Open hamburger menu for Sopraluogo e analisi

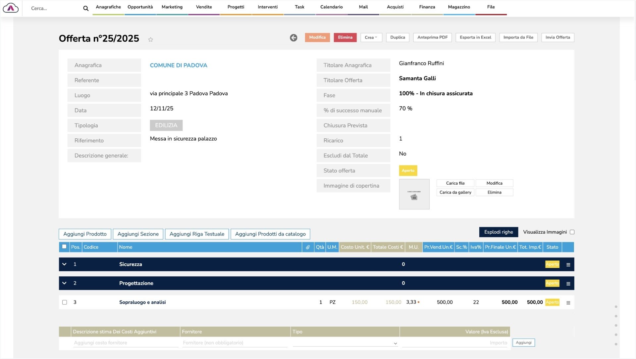568,303
